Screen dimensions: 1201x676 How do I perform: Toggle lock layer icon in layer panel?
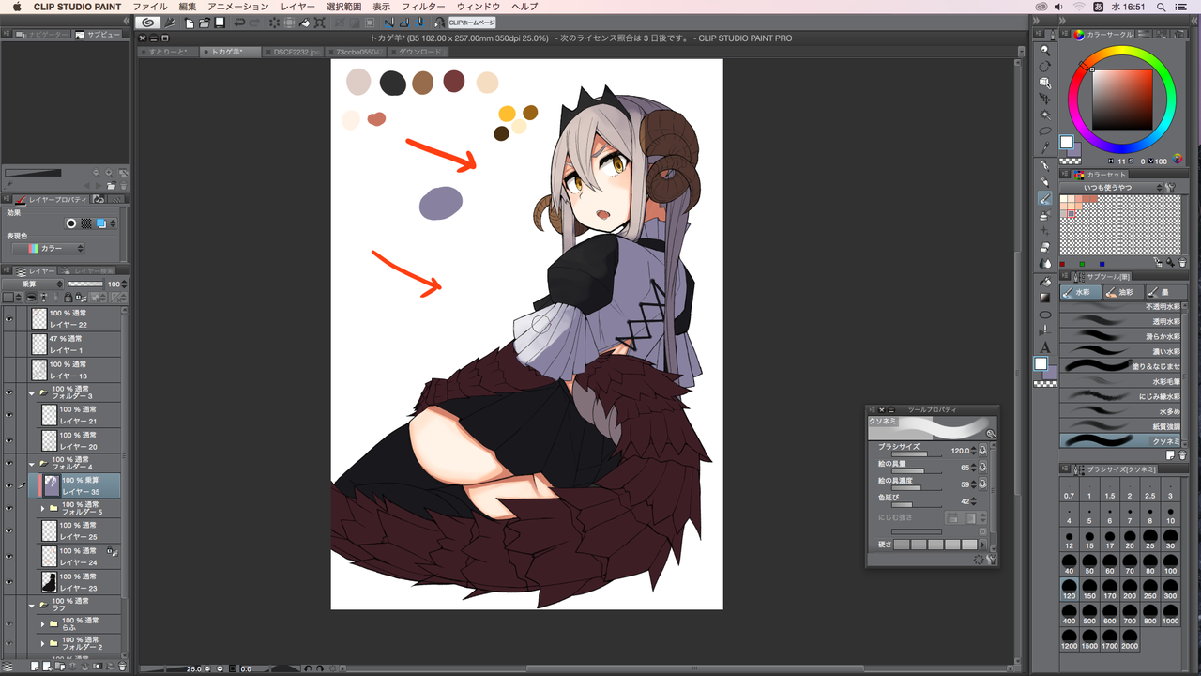(68, 297)
